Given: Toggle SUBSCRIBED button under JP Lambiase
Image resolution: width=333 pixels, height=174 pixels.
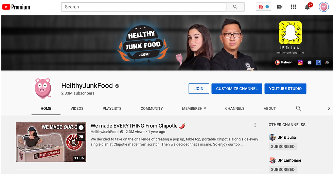Looking at the screenshot, I should click(283, 169).
